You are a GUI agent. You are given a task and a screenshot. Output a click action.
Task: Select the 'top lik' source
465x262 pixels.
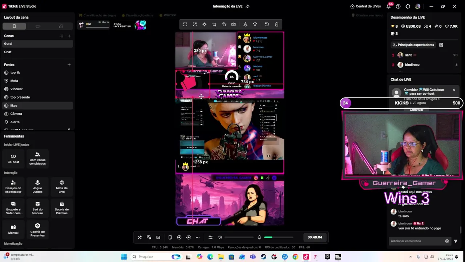[x=37, y=73]
